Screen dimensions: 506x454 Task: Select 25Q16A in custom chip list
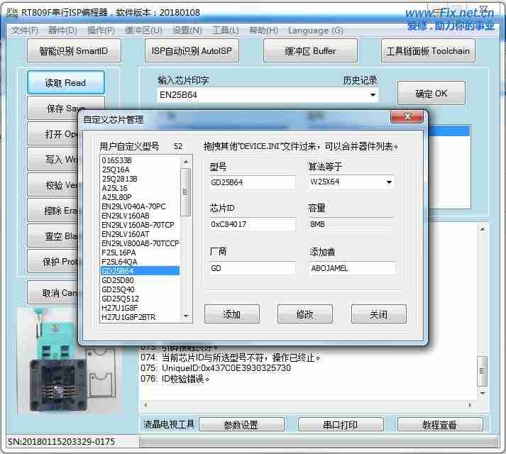pos(141,170)
